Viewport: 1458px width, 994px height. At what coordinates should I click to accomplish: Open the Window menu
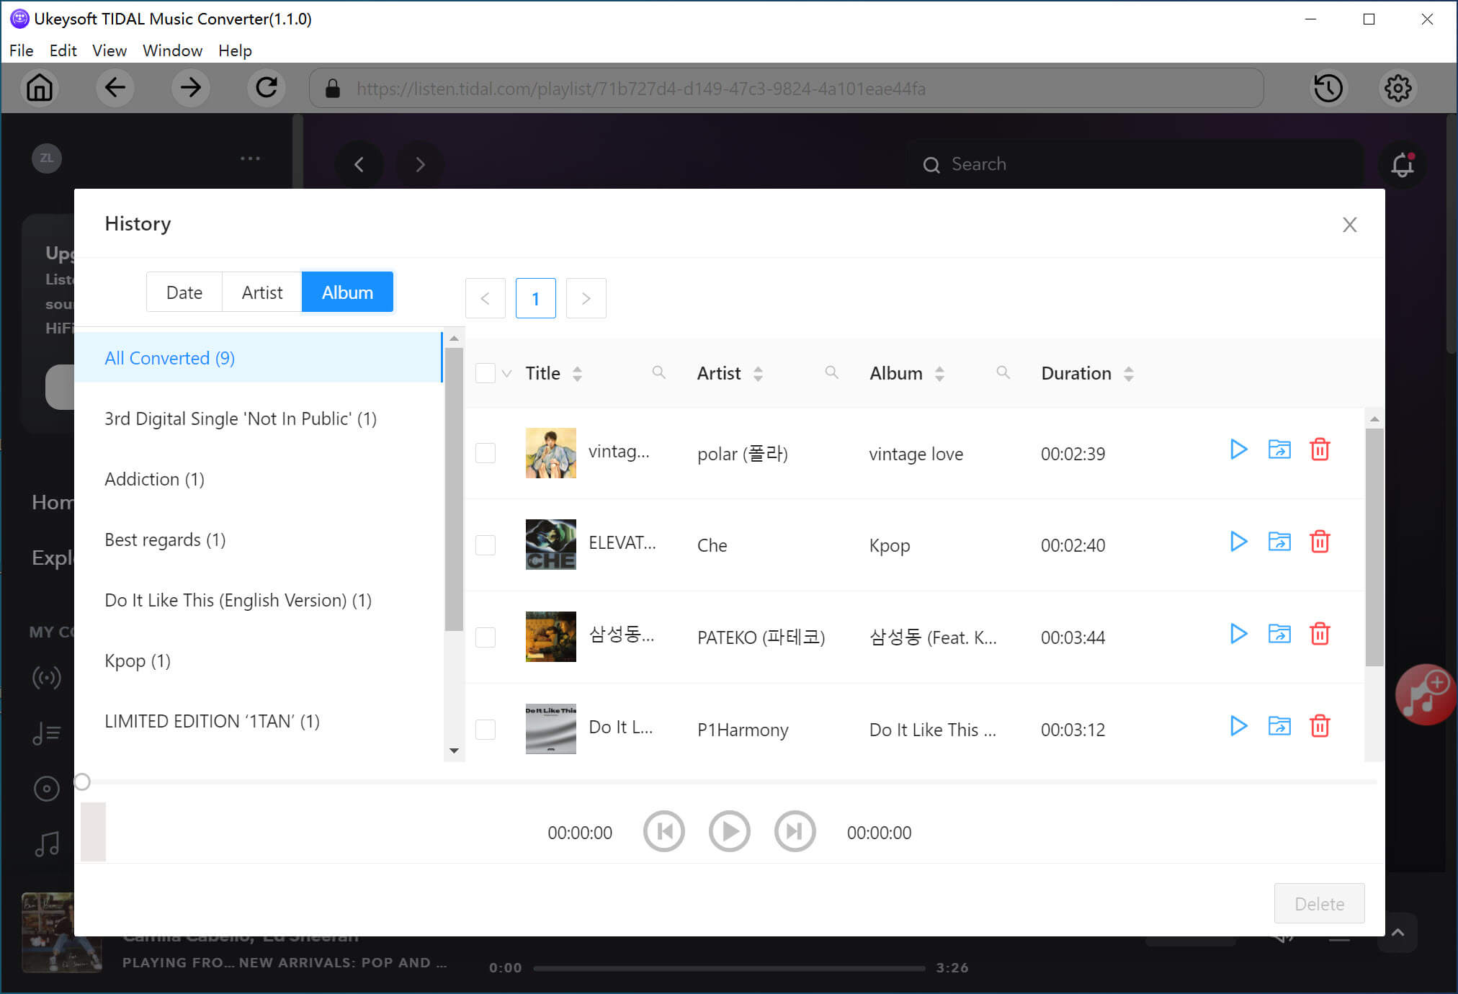(172, 50)
